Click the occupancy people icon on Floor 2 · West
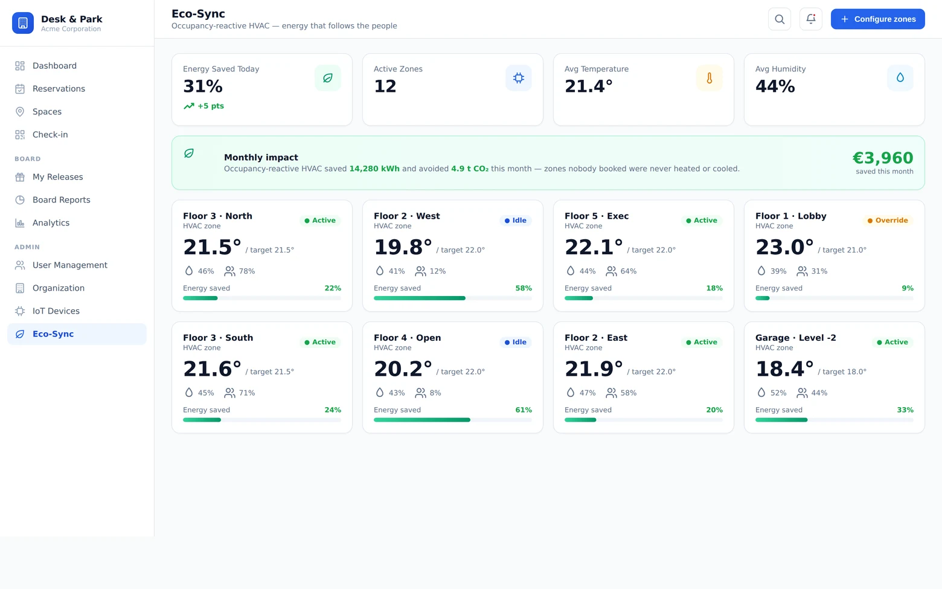The width and height of the screenshot is (942, 589). 421,271
